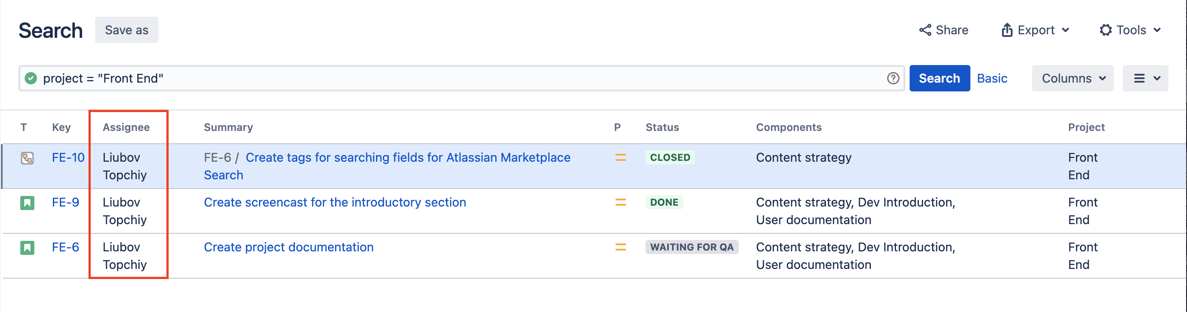
Task: Click the medium priority icon for FE-6
Action: tap(621, 247)
